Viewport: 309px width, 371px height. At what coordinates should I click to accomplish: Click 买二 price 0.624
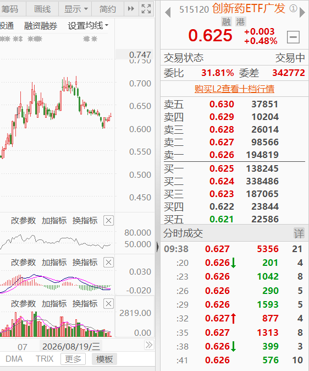222,181
